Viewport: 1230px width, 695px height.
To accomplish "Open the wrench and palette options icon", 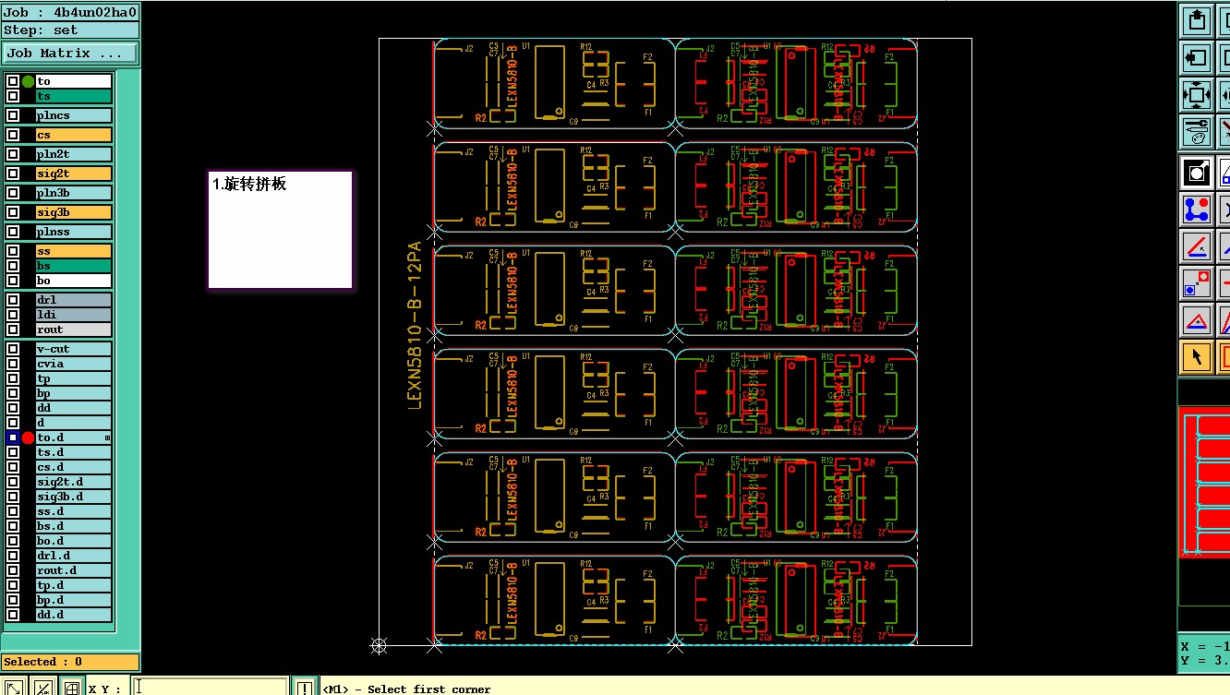I will 1197,132.
